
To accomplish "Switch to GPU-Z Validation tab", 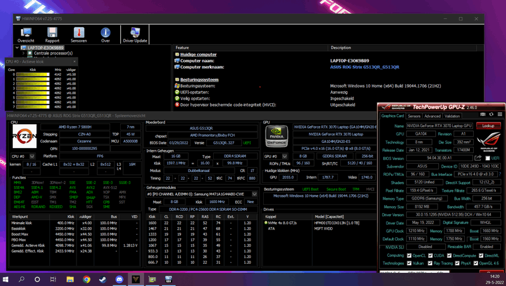I will coord(452,116).
